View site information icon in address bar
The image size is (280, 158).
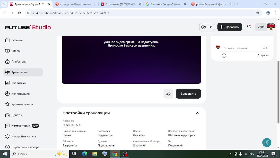coord(28,13)
